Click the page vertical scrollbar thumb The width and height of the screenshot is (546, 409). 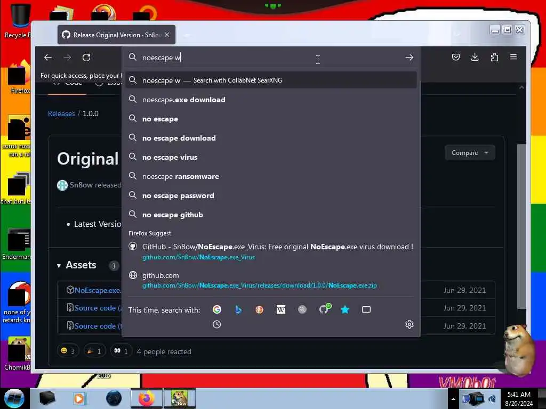[x=521, y=226]
